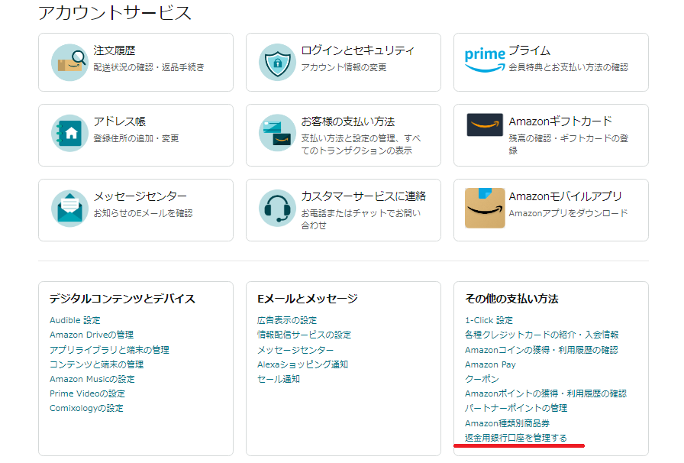
Task: Open Amazon Musicの設定 link
Action: [x=92, y=379]
